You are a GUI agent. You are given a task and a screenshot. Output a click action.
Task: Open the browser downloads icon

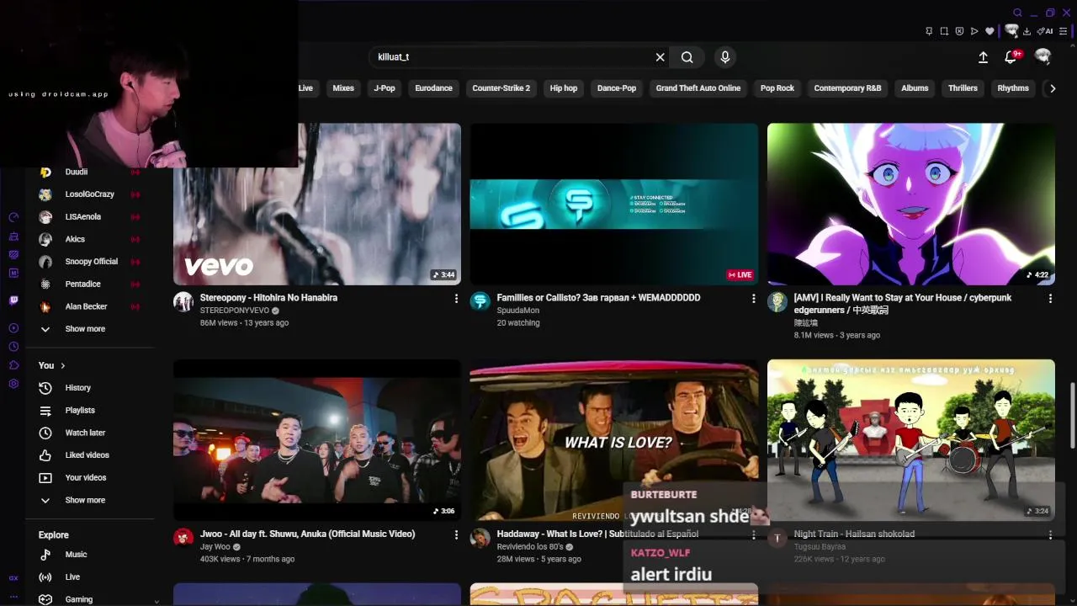(x=1027, y=31)
